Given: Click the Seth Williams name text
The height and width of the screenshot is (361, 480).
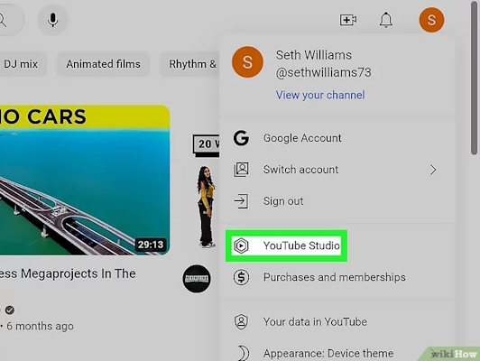Looking at the screenshot, I should pos(314,55).
